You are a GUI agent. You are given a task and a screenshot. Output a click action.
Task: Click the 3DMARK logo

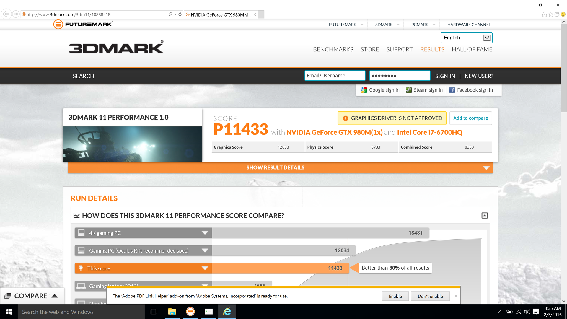point(116,47)
